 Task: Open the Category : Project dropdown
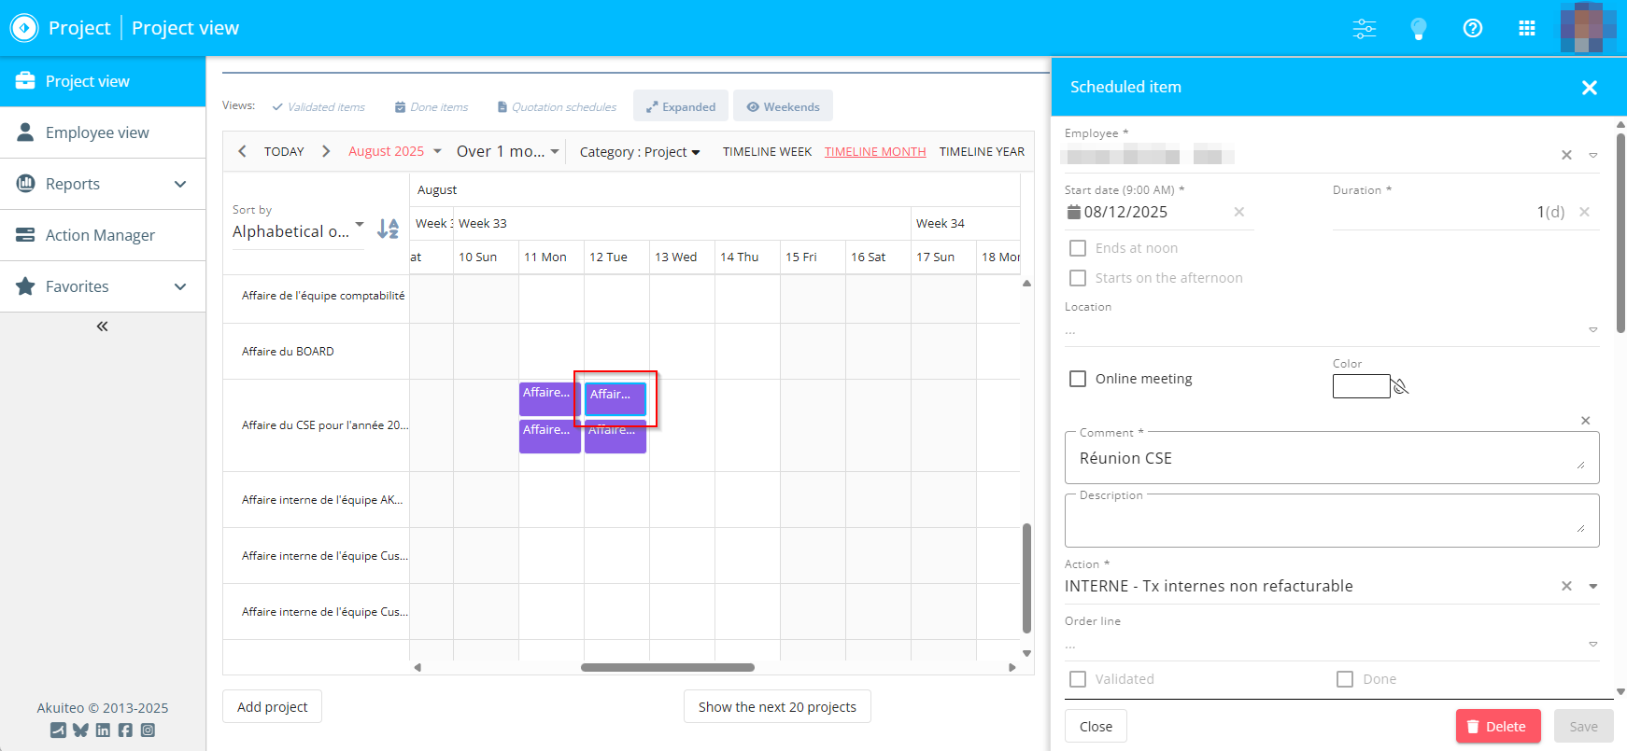(x=639, y=152)
